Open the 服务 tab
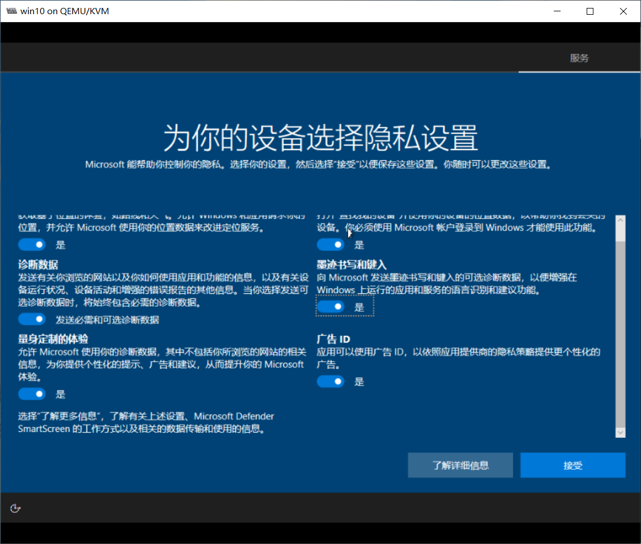The width and height of the screenshot is (641, 544). (x=579, y=58)
